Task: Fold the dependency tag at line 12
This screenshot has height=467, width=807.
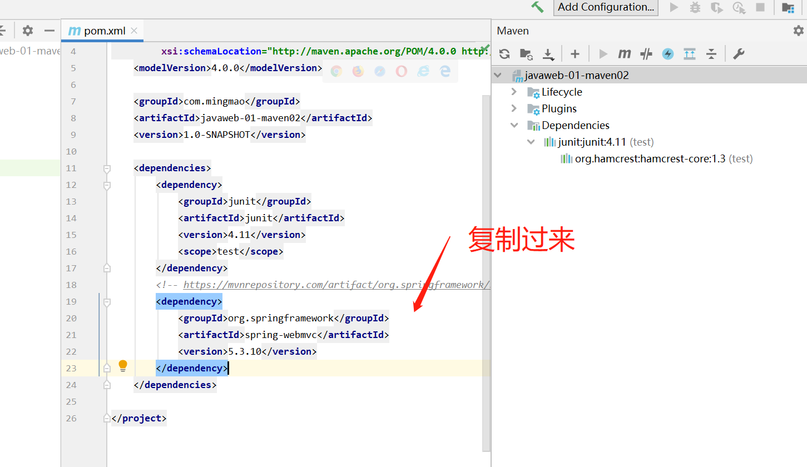Action: click(107, 185)
